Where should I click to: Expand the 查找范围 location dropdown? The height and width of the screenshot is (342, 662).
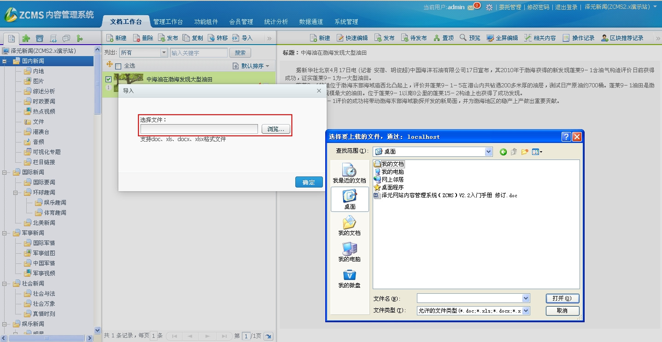point(488,152)
